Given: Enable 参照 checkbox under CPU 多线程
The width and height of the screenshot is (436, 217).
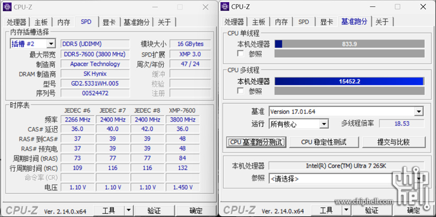Looking at the screenshot, I should pyautogui.click(x=241, y=91).
